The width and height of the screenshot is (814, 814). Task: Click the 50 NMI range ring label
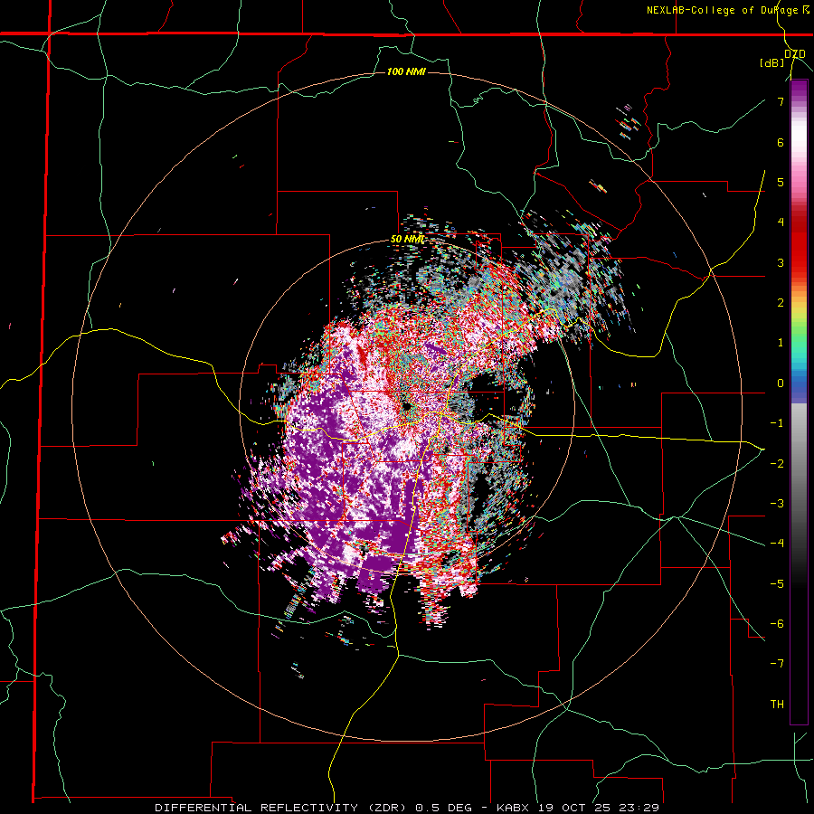[407, 239]
